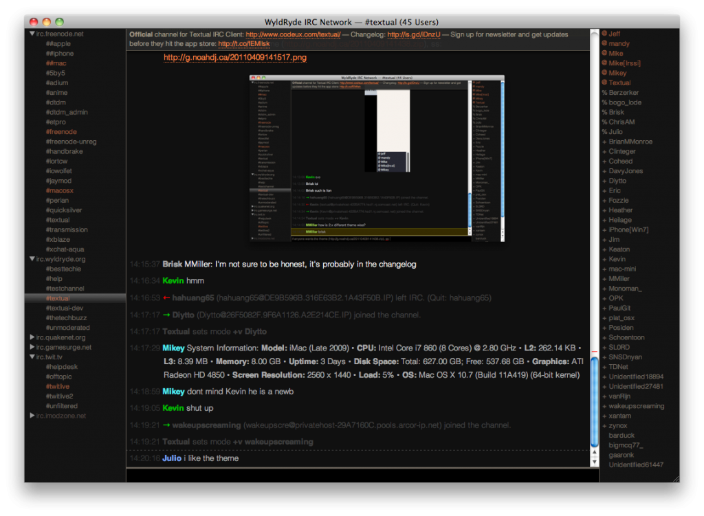704x516 pixels.
Task: Open the codeux.com/textual link in topic
Action: (x=293, y=34)
